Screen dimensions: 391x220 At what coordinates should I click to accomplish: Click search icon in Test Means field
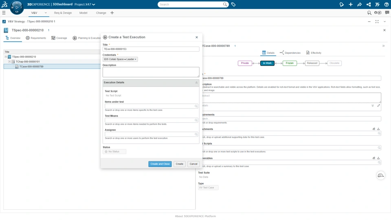coord(196,120)
